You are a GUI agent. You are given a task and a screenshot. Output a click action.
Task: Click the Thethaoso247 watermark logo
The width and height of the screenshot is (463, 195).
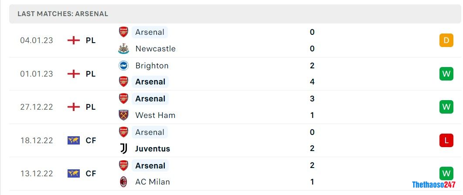point(429,185)
